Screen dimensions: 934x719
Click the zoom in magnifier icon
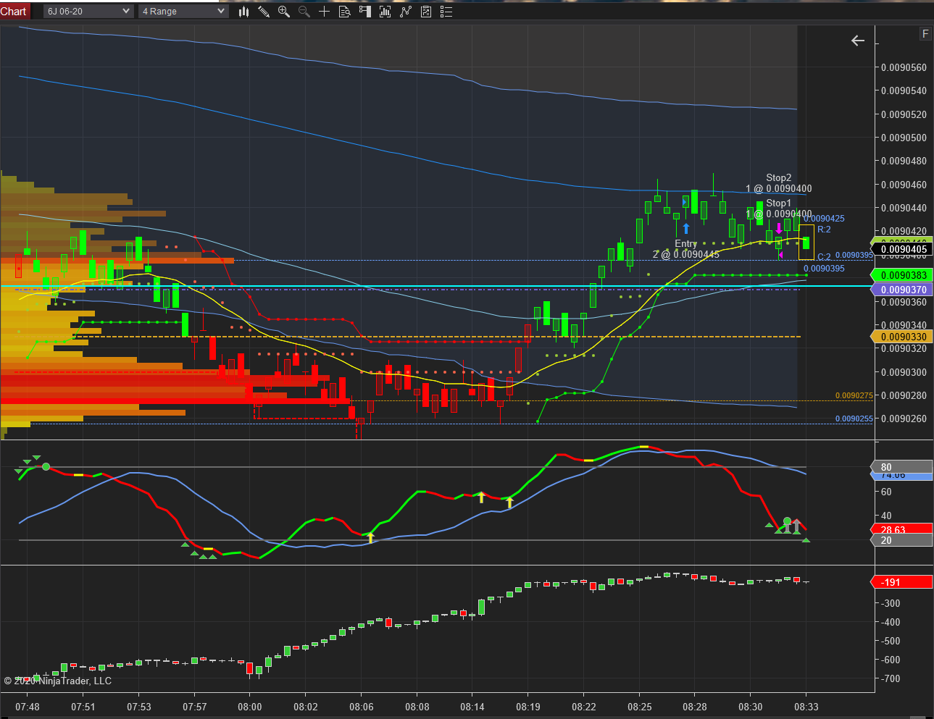coord(284,12)
